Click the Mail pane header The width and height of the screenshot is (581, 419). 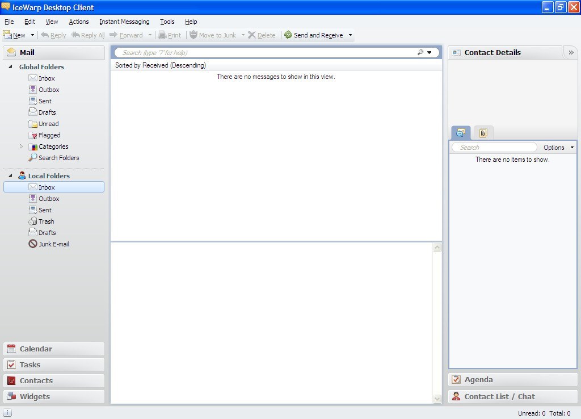(54, 52)
